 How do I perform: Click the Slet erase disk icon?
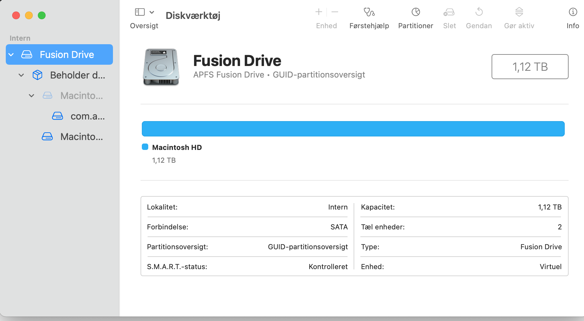(449, 12)
